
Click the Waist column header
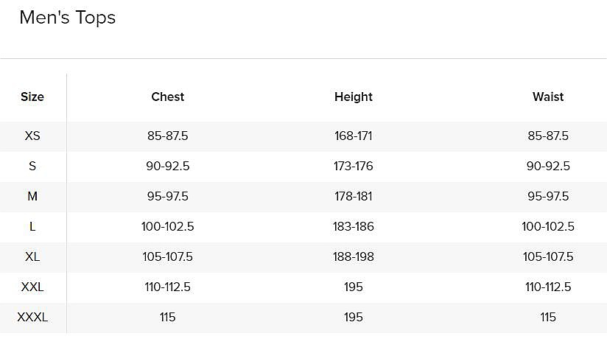(547, 97)
